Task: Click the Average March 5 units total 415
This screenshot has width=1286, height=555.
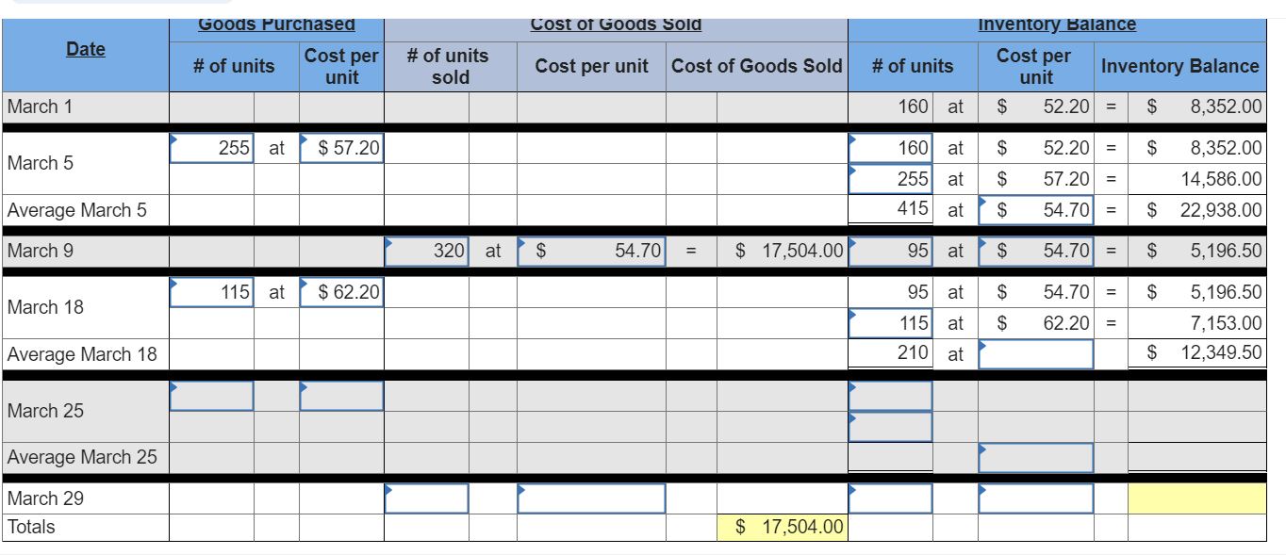Action: tap(913, 209)
